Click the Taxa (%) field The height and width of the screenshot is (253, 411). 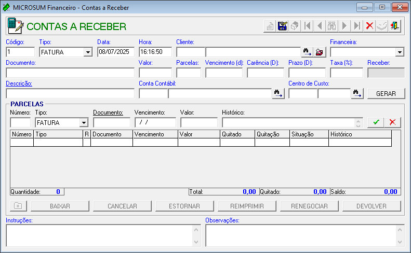(x=347, y=73)
